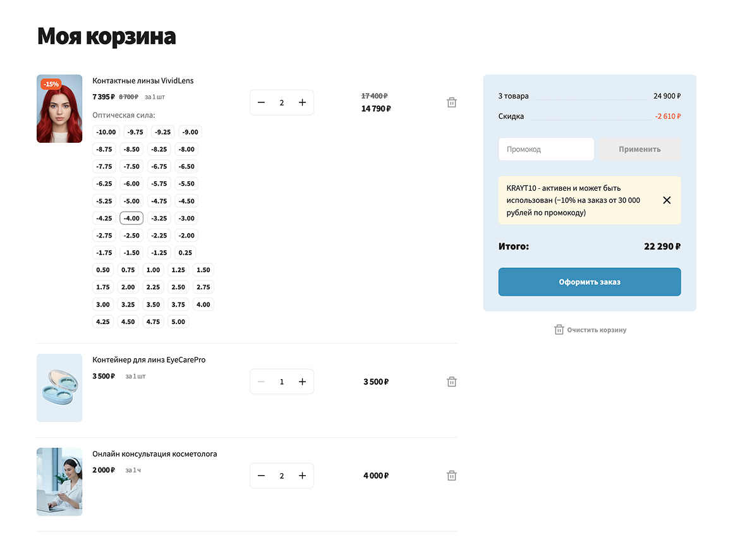
Task: Click inside the 'Промокод' input field
Action: [x=546, y=148]
